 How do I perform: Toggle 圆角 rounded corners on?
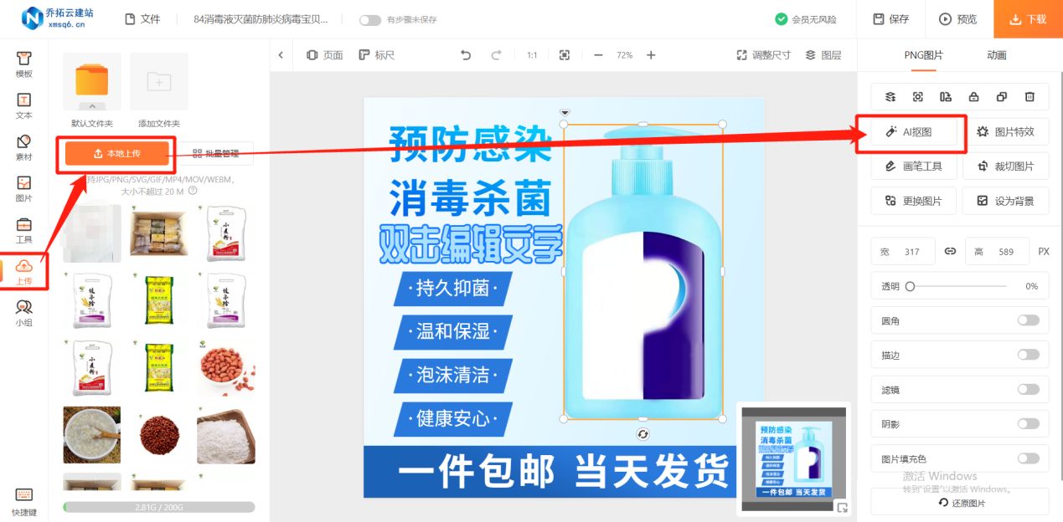point(1029,320)
